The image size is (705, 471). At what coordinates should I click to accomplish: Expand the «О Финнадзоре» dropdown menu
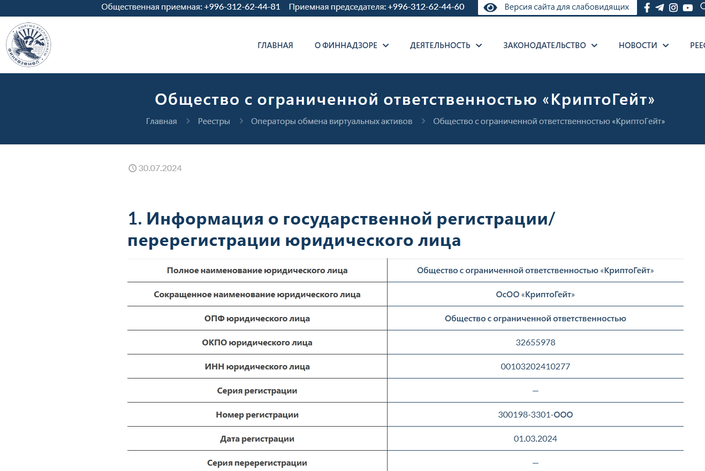(x=351, y=45)
